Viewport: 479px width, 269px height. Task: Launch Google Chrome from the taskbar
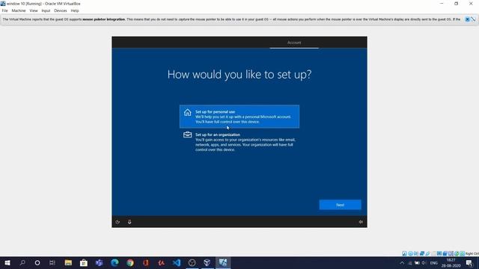pos(130,262)
